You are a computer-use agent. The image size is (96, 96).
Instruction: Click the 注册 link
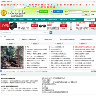(x=93, y=14)
